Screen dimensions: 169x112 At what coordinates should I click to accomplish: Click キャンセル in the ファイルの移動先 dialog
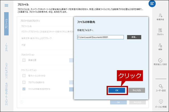(x=137, y=90)
